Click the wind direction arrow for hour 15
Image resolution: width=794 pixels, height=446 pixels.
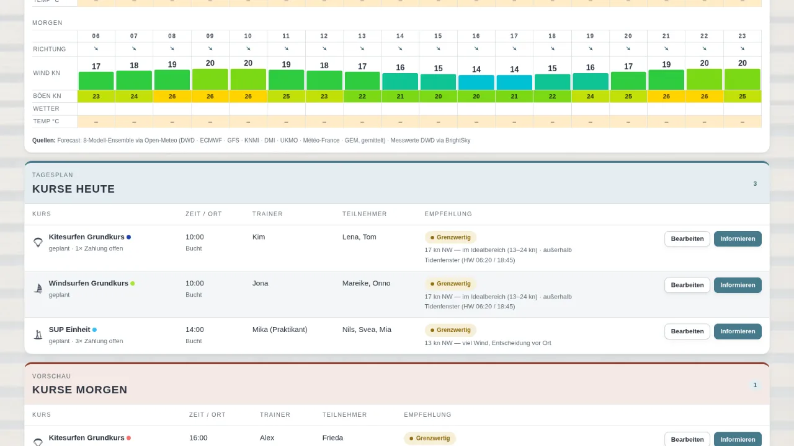(x=438, y=48)
